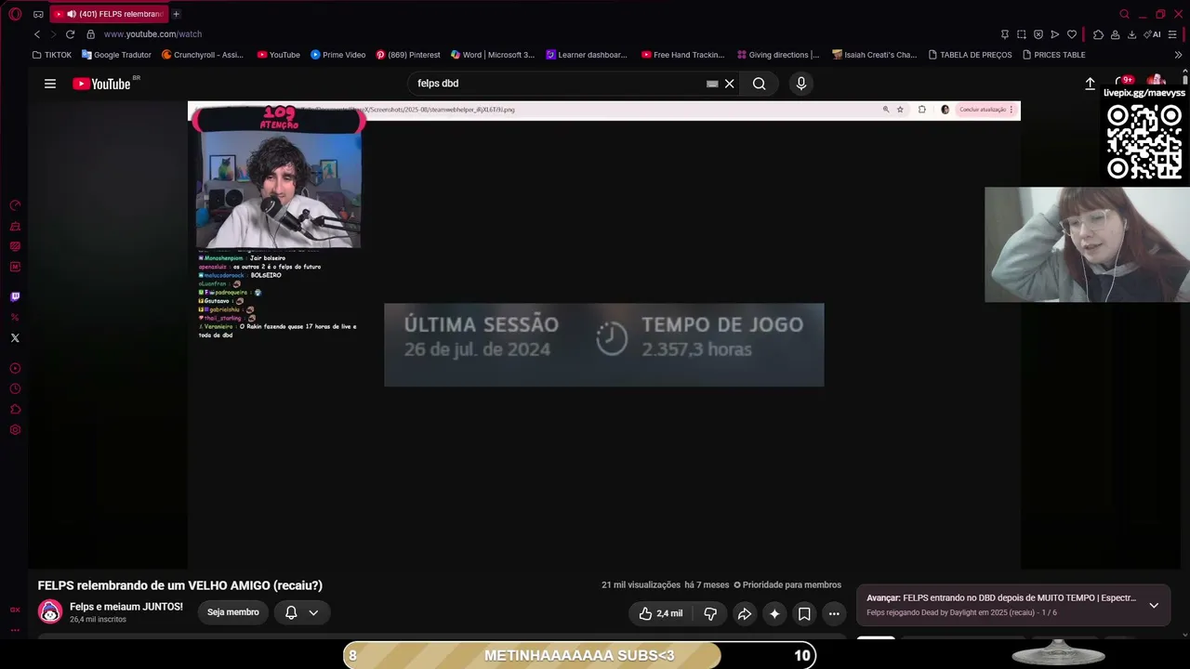
Task: Open the Word Microsoft 365 bookmark
Action: coord(493,55)
